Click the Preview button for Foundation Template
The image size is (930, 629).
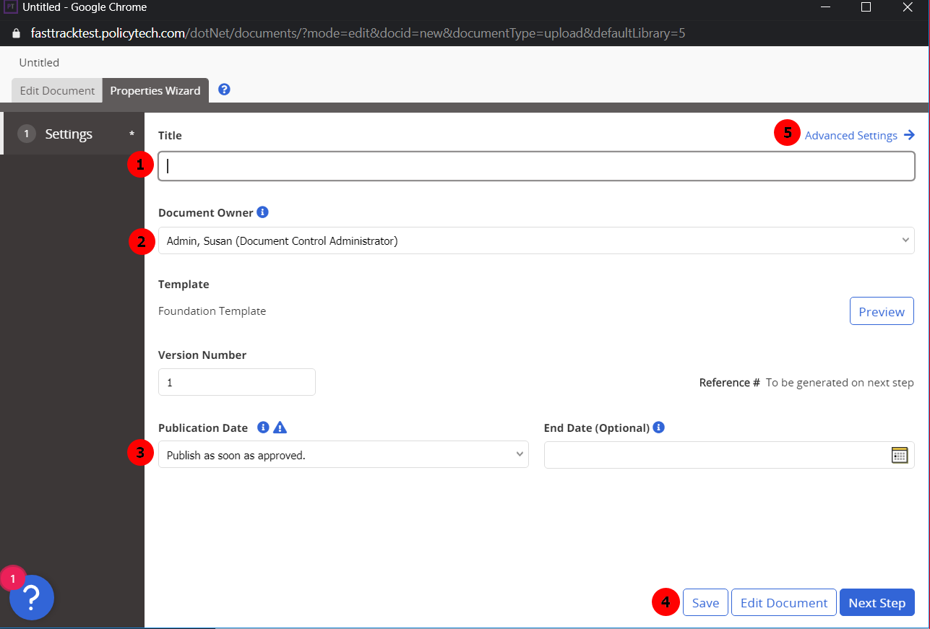pos(882,311)
